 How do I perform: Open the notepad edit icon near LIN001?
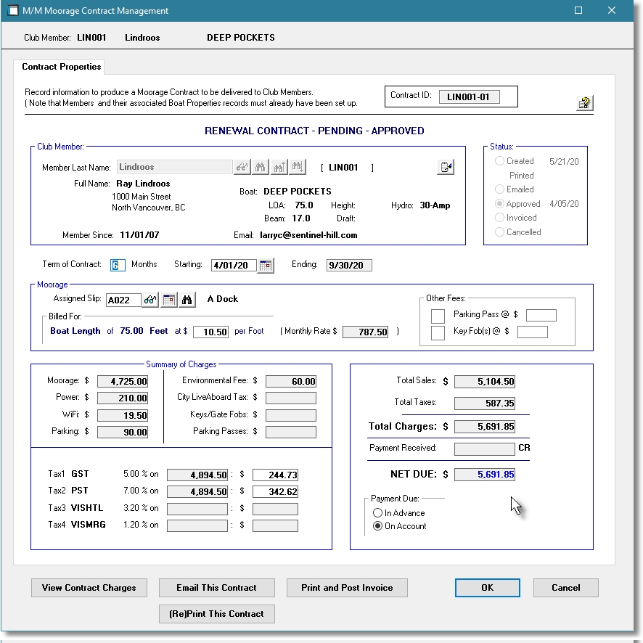(446, 167)
